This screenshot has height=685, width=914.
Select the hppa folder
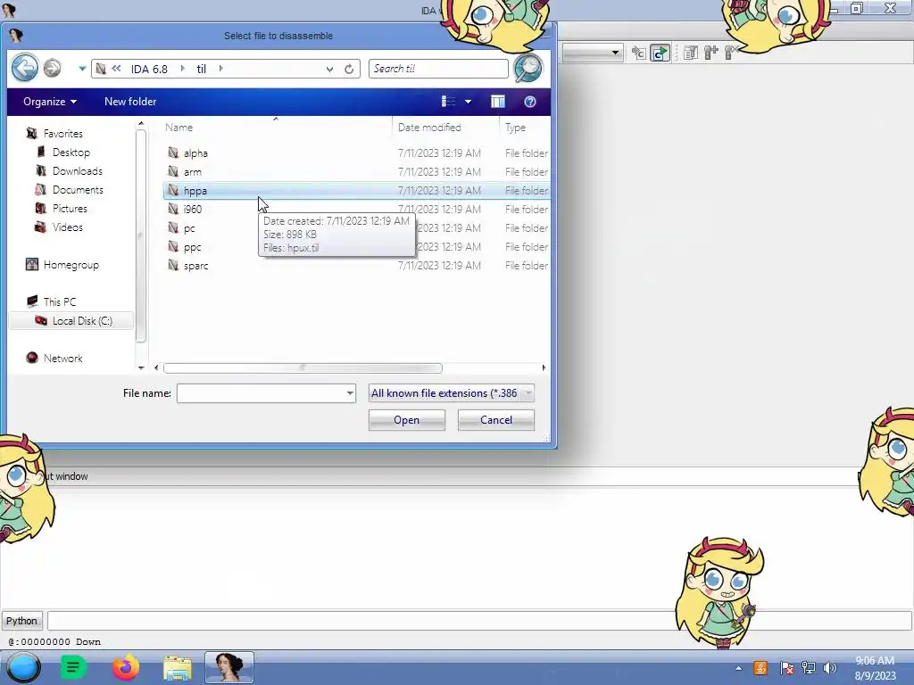point(356,191)
